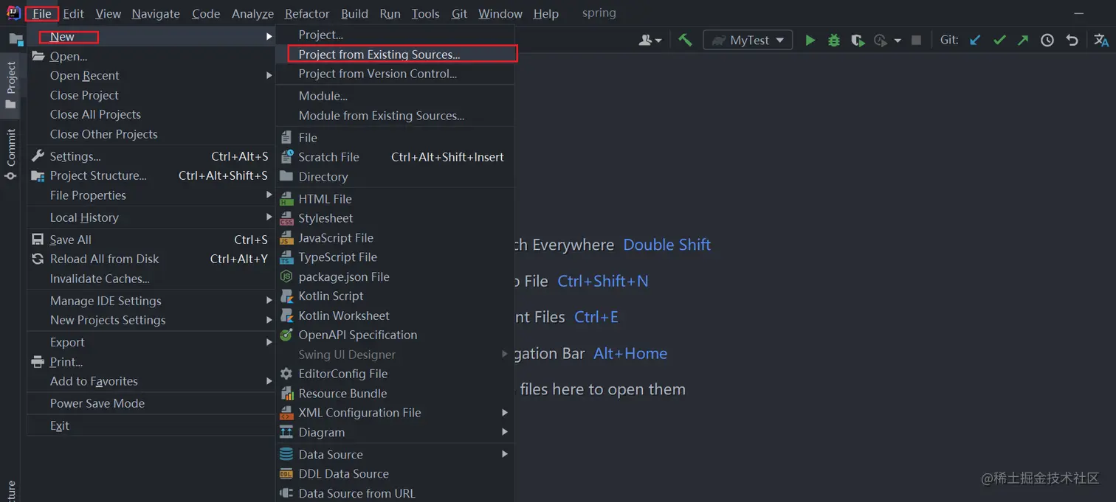Screen dimensions: 1116x502
Task: Click the IntelliJ IDEA logo icon
Action: coord(13,13)
